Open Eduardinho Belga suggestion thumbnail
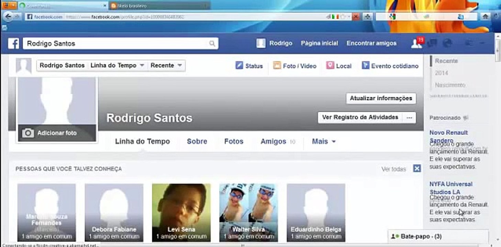501x247 pixels. 316,213
